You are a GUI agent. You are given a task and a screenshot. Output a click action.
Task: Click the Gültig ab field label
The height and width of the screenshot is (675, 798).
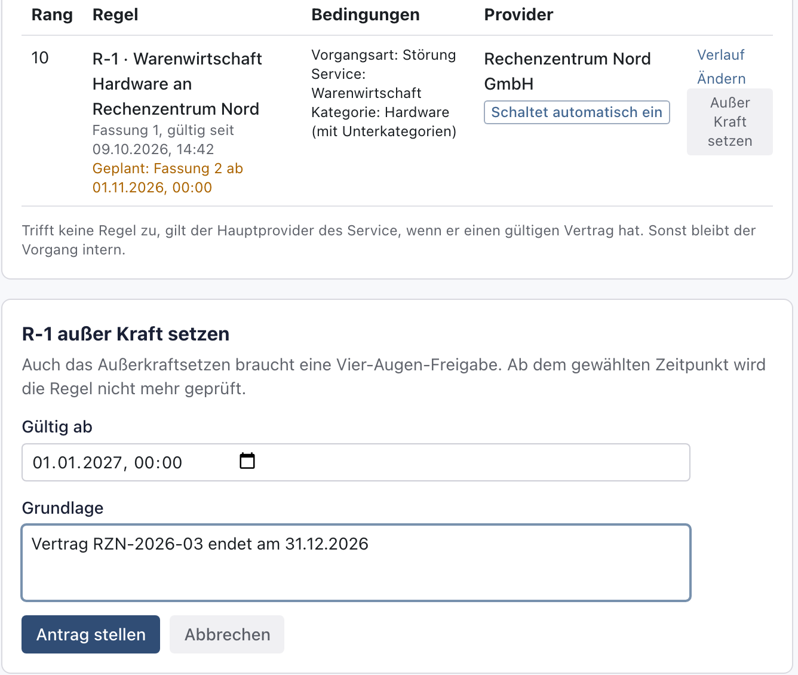pyautogui.click(x=57, y=427)
